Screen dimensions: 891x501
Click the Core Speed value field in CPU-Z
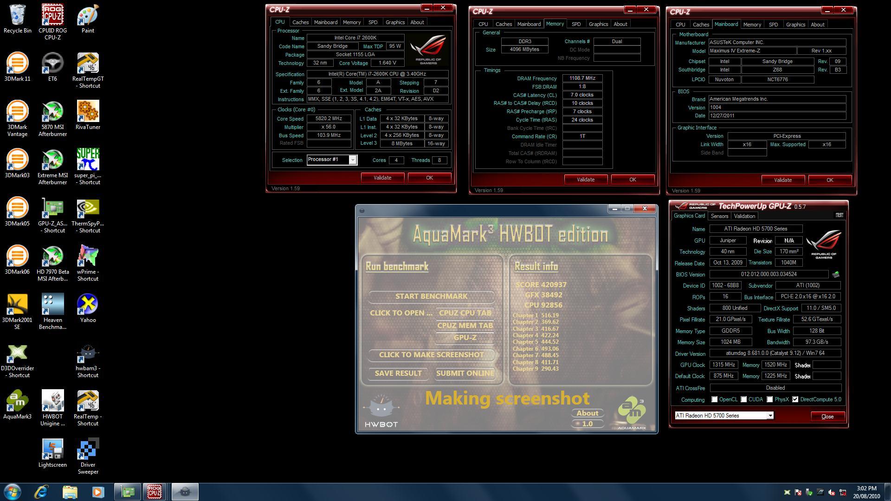click(329, 119)
